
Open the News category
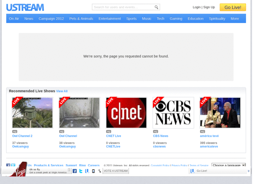(x=29, y=19)
